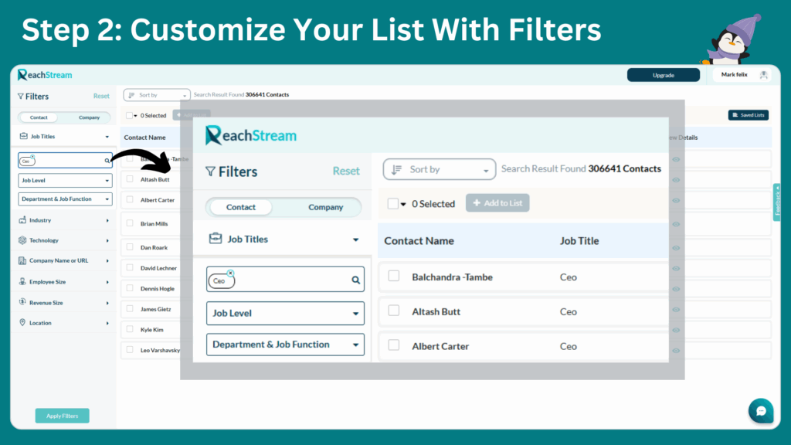Click the Upgrade button

coord(663,75)
